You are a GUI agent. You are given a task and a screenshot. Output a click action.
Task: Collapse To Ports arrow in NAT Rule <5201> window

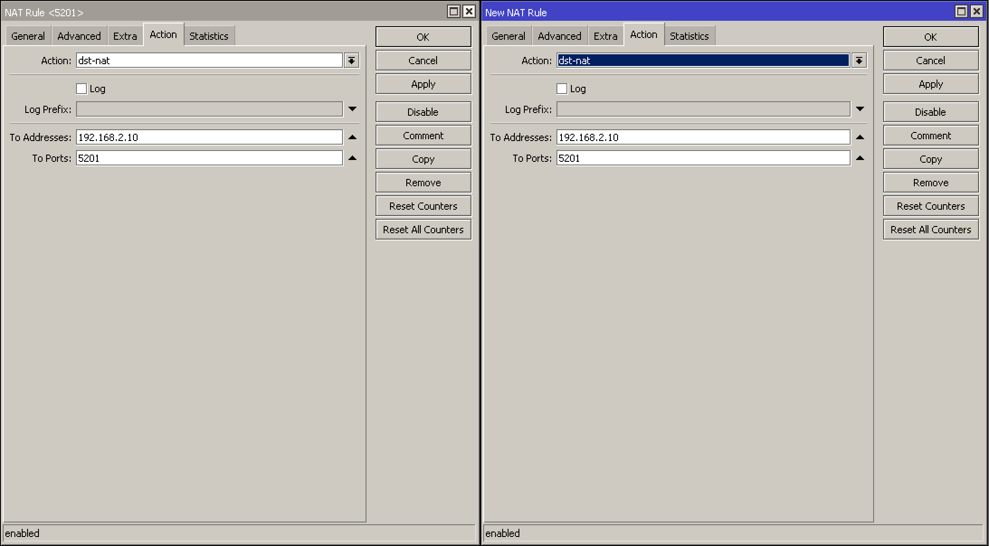point(352,158)
